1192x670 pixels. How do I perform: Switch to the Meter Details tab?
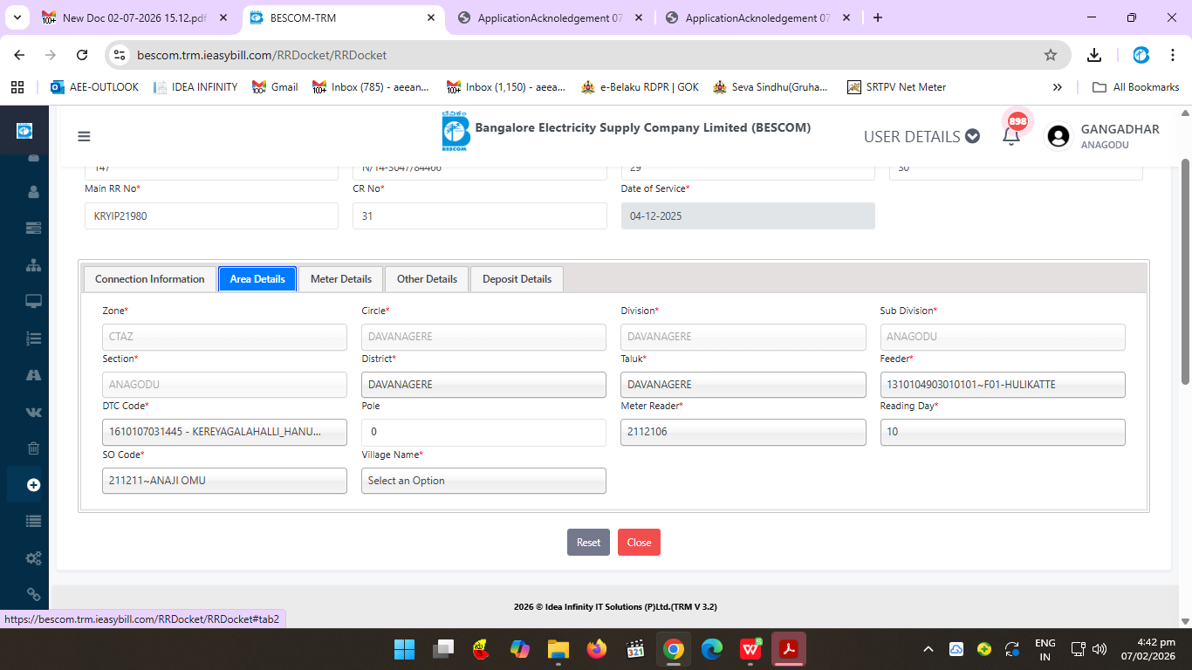click(340, 279)
